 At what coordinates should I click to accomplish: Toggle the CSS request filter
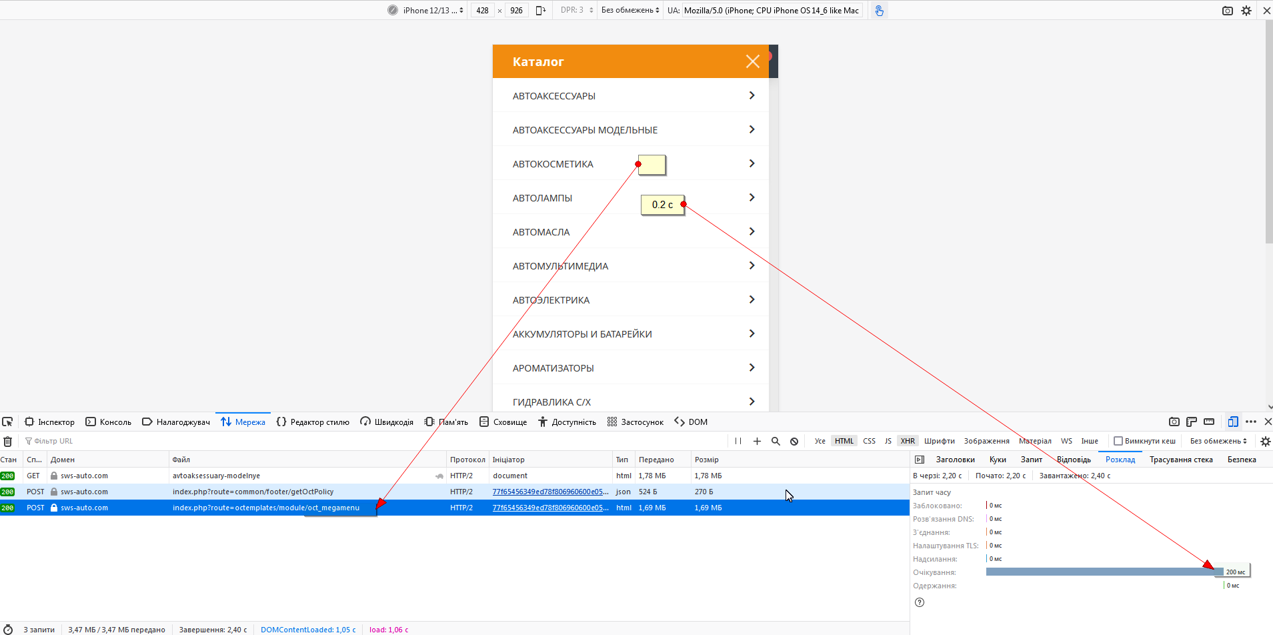click(x=869, y=441)
